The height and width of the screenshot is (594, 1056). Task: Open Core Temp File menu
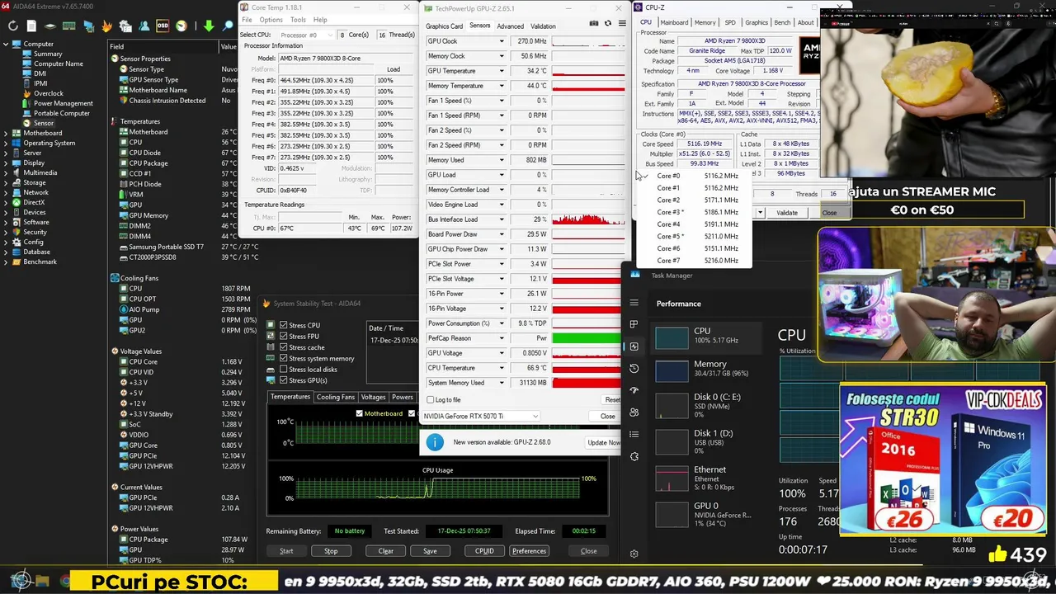pyautogui.click(x=246, y=20)
